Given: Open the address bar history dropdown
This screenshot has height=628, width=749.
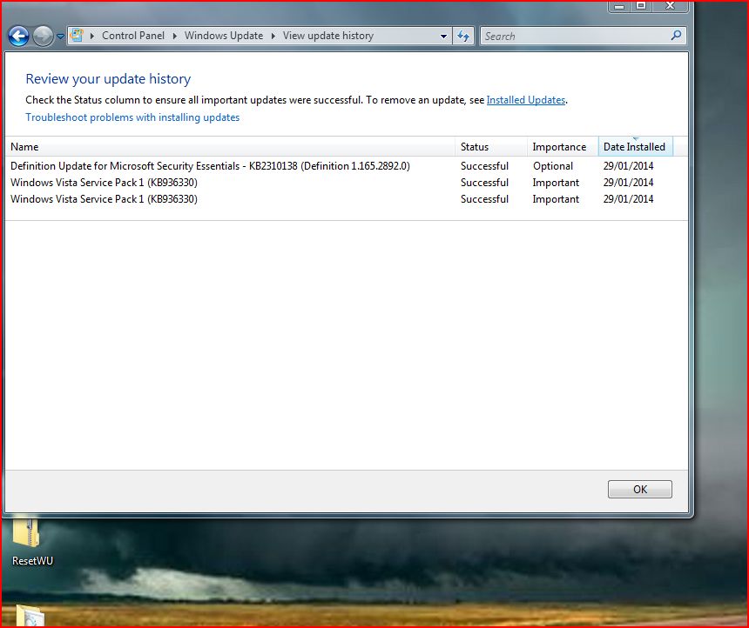Looking at the screenshot, I should pyautogui.click(x=444, y=36).
